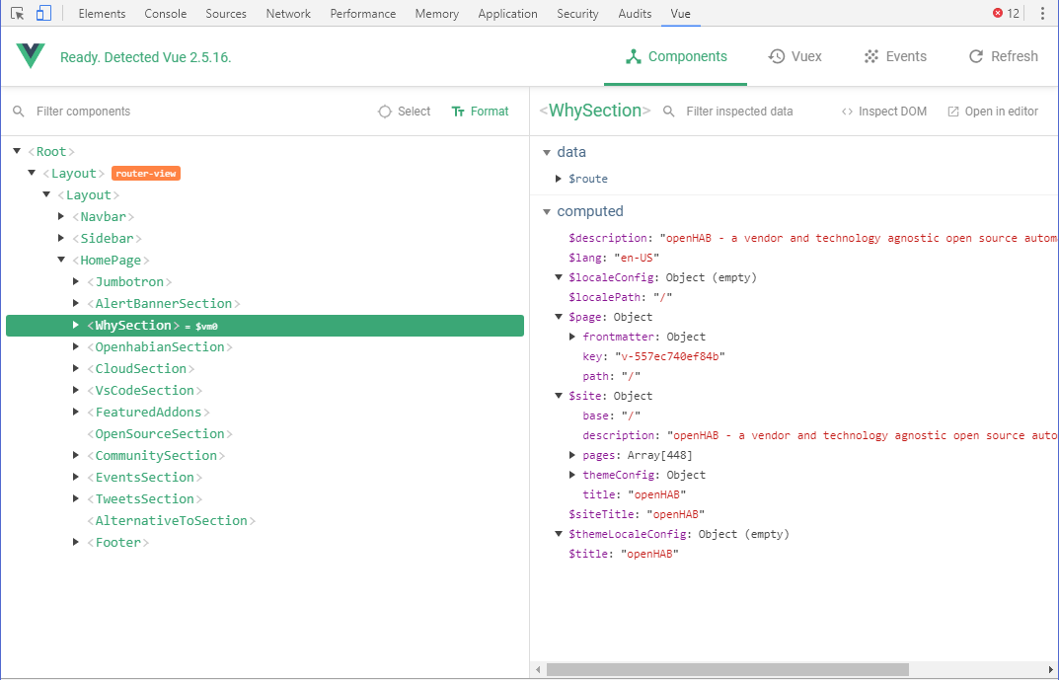Click the Refresh button

click(x=1003, y=56)
